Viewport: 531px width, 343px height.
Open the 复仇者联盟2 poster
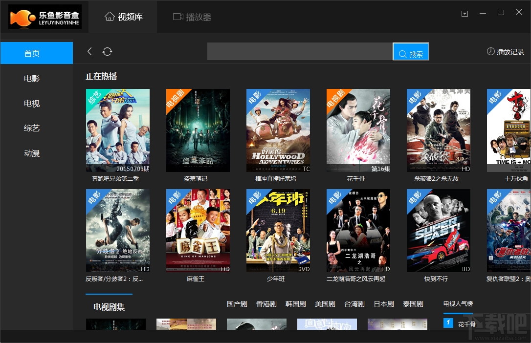pyautogui.click(x=509, y=231)
